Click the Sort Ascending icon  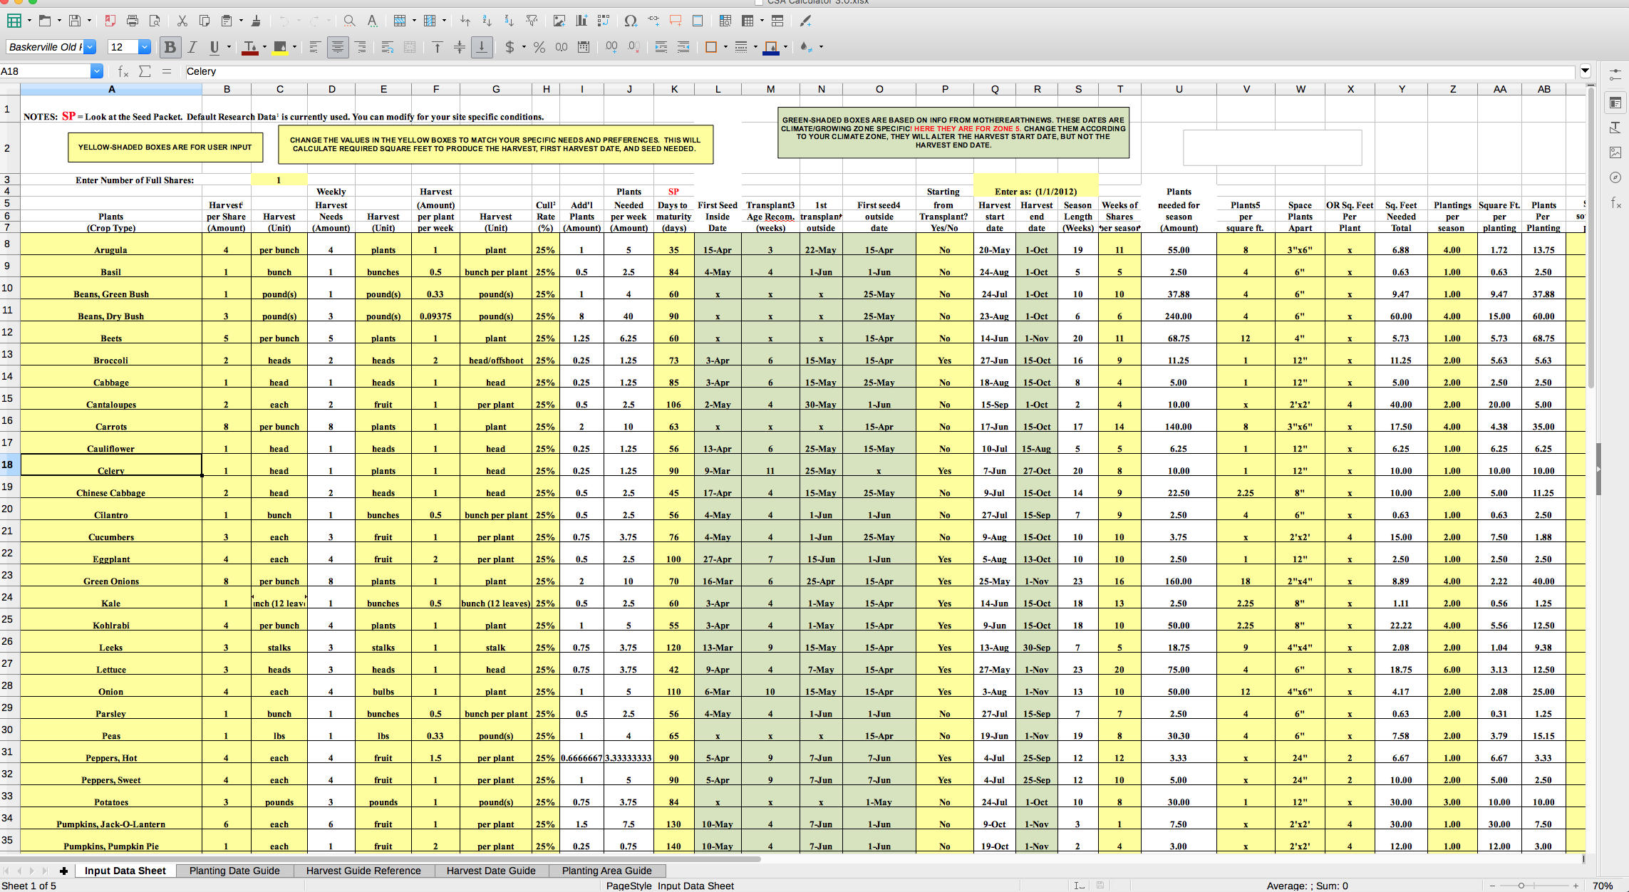pos(487,21)
